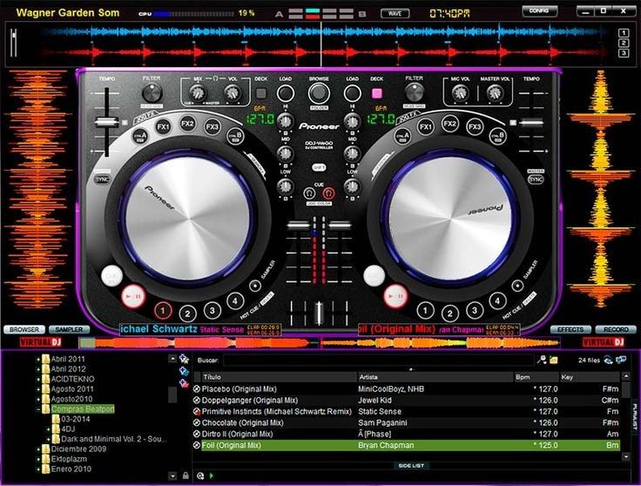Adjust the left deck tempo slider
641x486 pixels.
(107, 122)
